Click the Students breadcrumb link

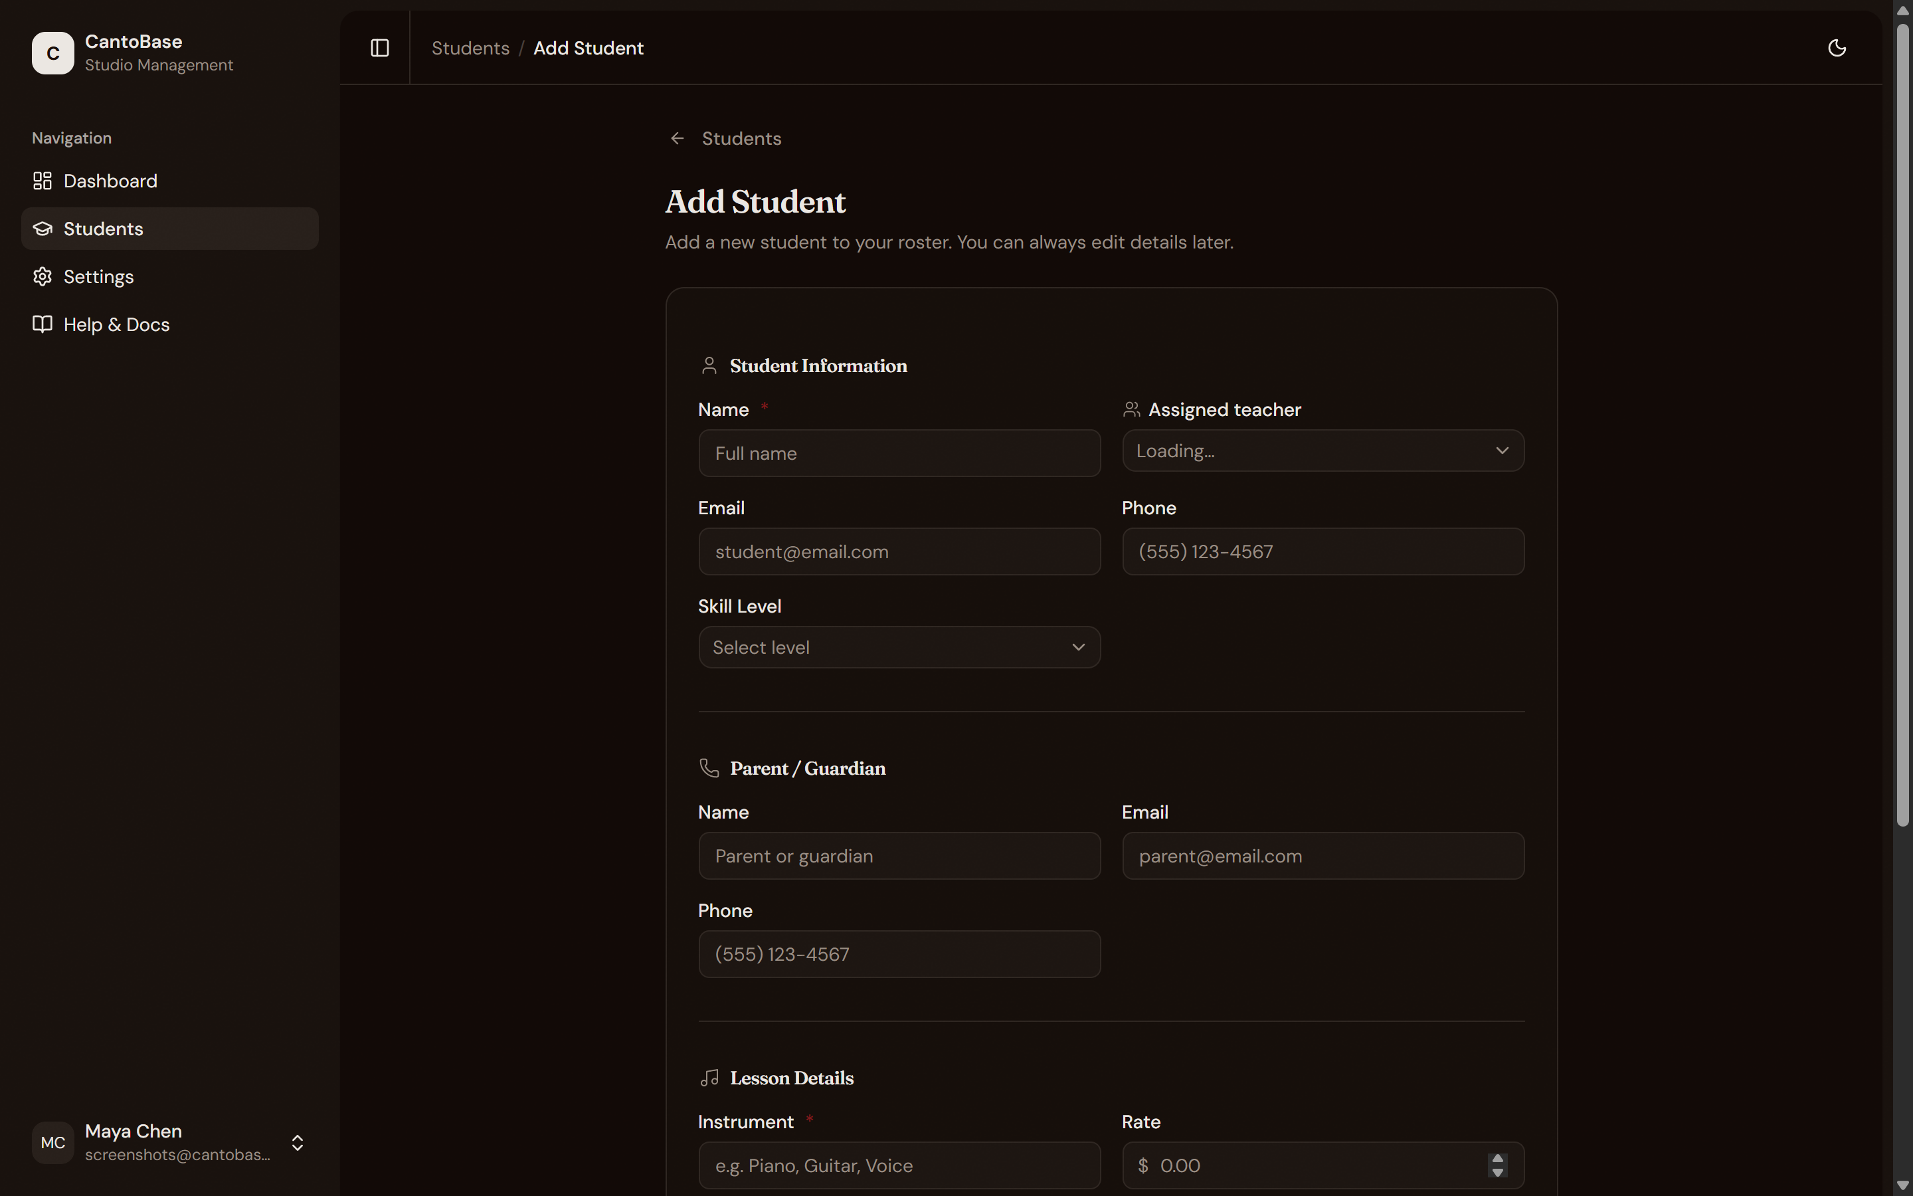(470, 49)
